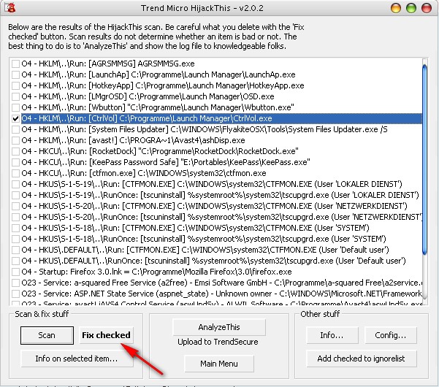
Task: Click the results list vertical scrollbar thumb
Action: pyautogui.click(x=424, y=159)
